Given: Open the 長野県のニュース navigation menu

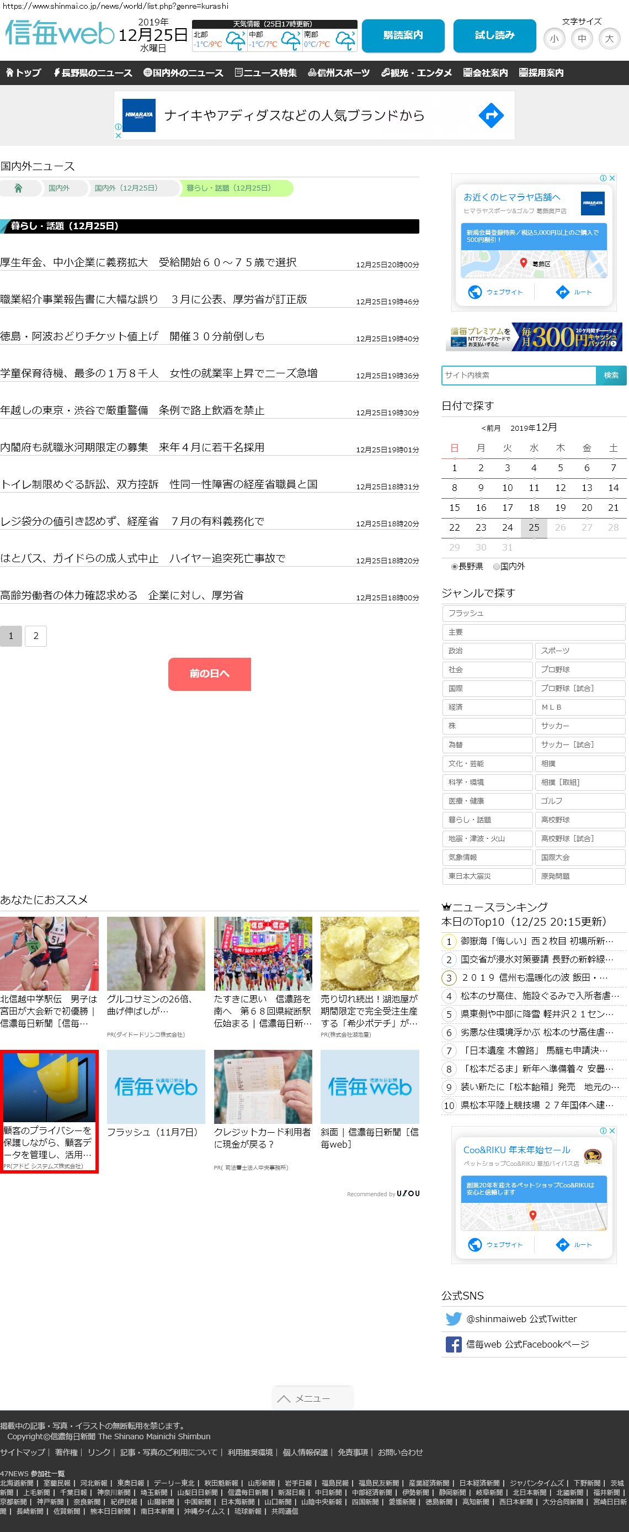Looking at the screenshot, I should click(93, 72).
